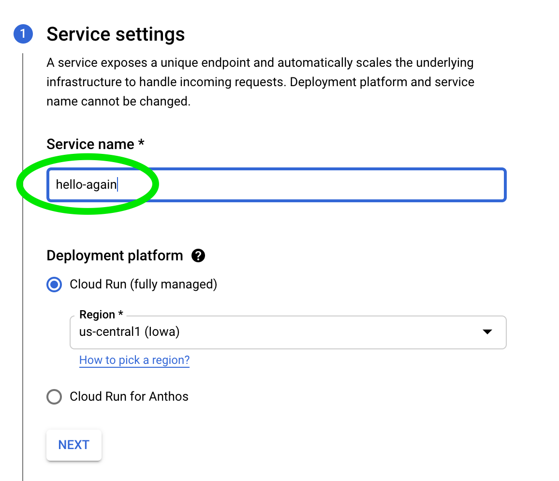Click the step 1 number badge

point(23,35)
